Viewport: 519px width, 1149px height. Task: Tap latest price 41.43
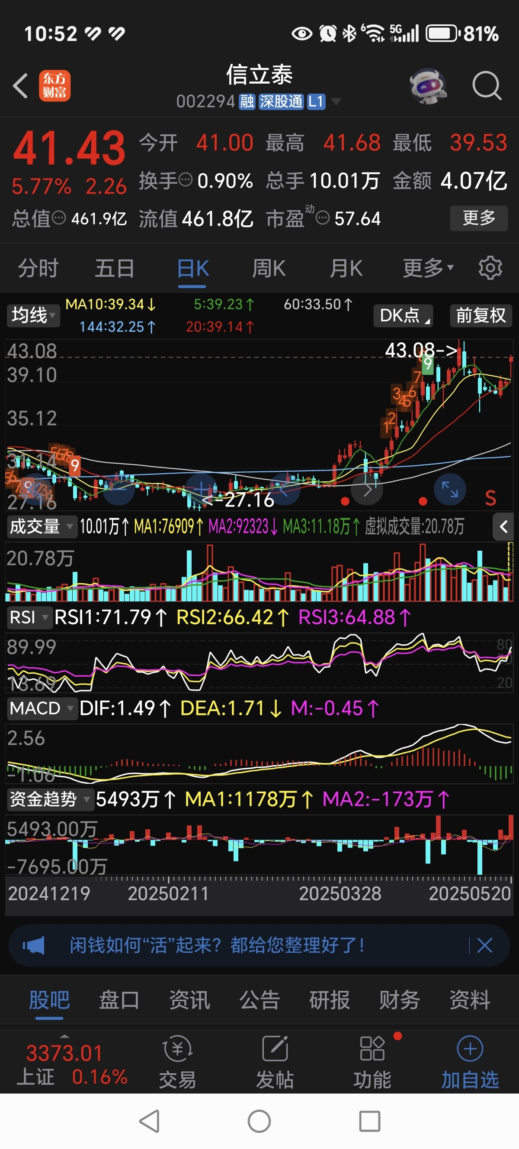pos(69,148)
